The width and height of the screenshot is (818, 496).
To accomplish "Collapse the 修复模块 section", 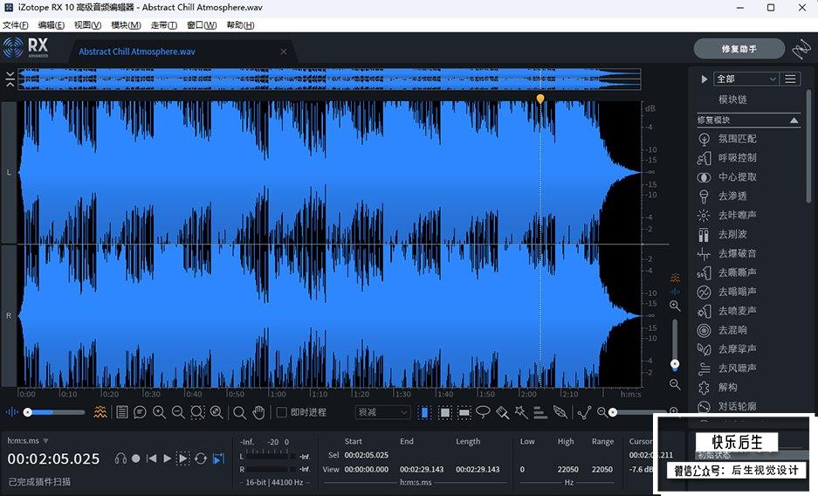I will pyautogui.click(x=794, y=120).
